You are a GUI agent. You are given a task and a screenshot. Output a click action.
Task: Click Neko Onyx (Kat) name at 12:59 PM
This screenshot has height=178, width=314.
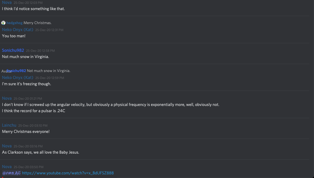pos(18,77)
